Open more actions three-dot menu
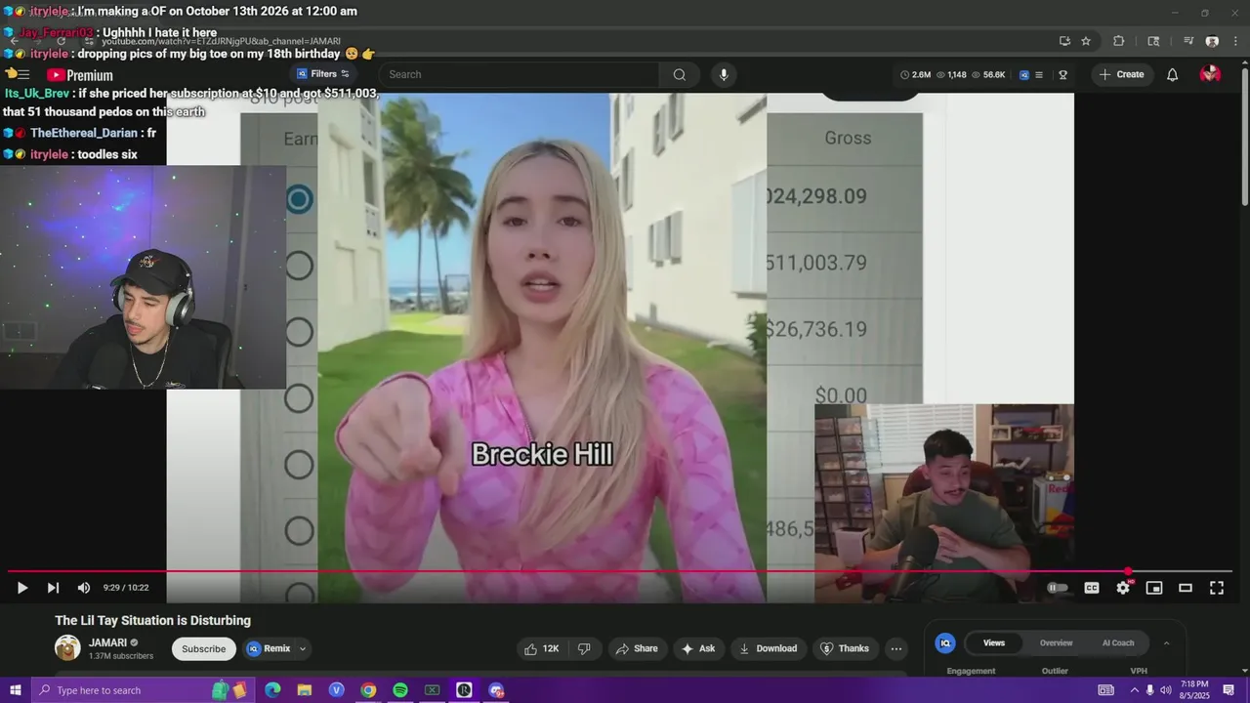Viewport: 1250px width, 703px height. (x=896, y=648)
